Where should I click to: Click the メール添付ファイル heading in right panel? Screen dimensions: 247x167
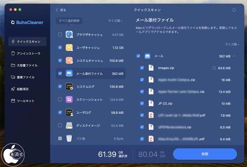tap(155, 20)
